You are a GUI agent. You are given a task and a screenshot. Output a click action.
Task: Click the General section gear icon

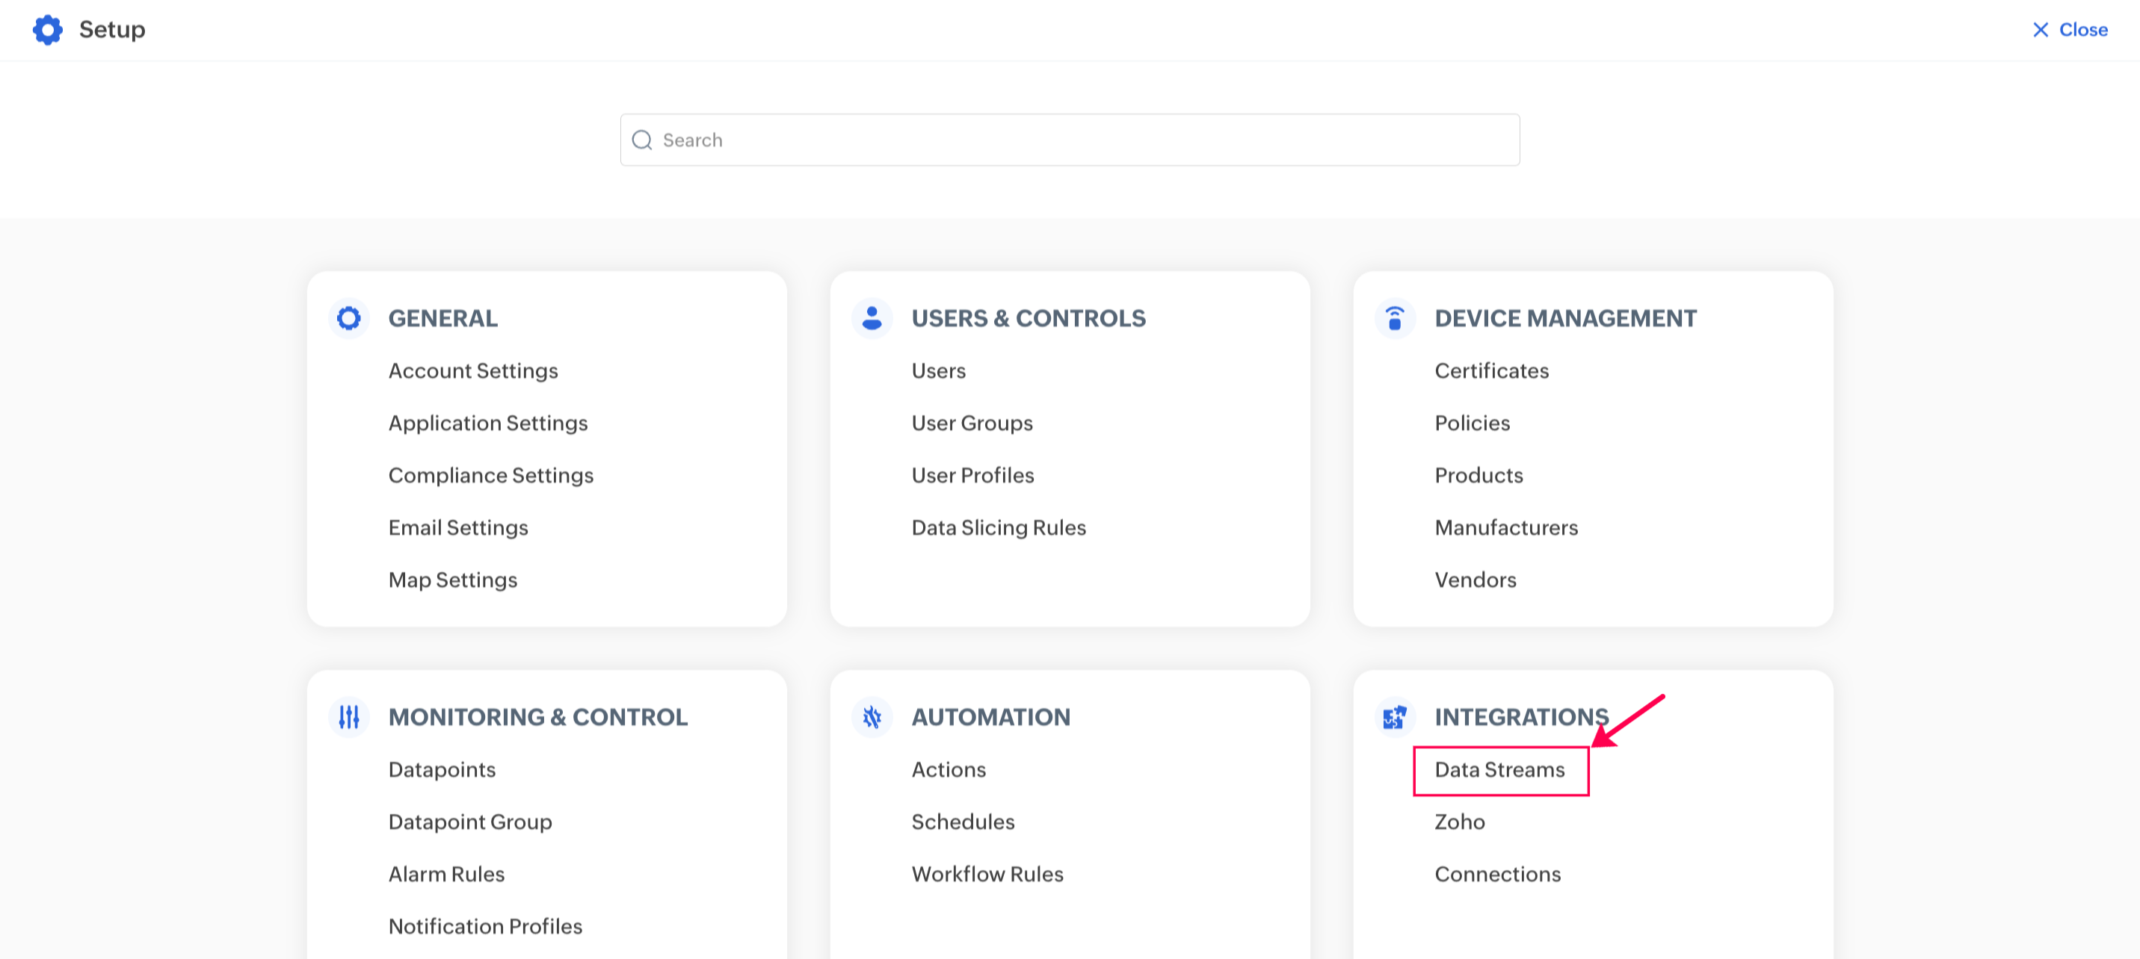348,318
